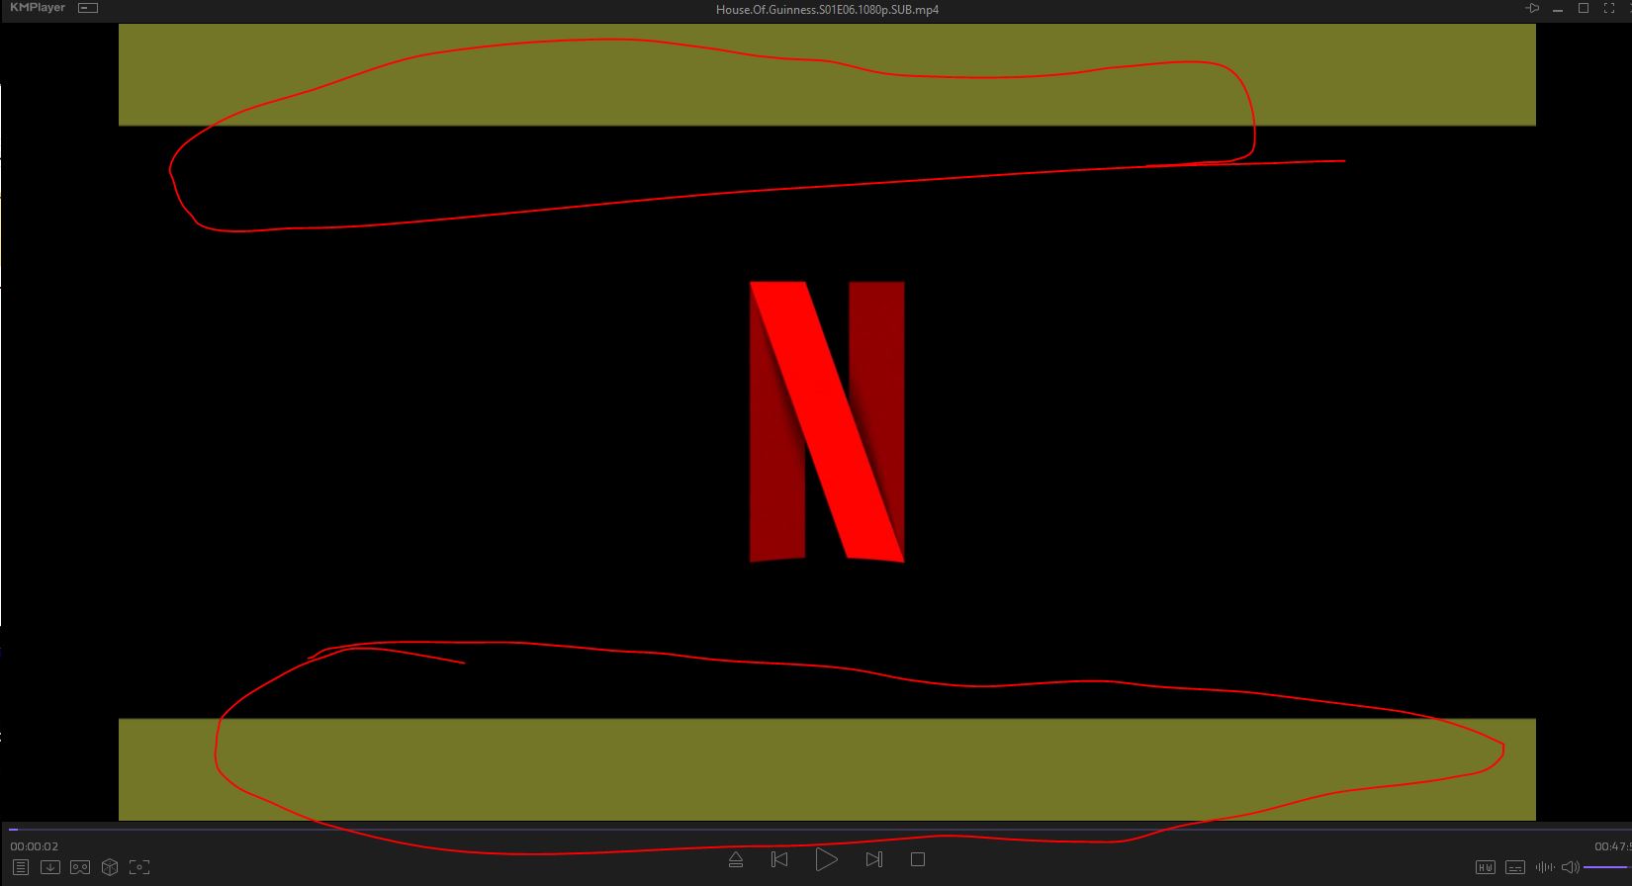Toggle subtitles display icon
Image resolution: width=1632 pixels, height=886 pixels.
pyautogui.click(x=1514, y=867)
